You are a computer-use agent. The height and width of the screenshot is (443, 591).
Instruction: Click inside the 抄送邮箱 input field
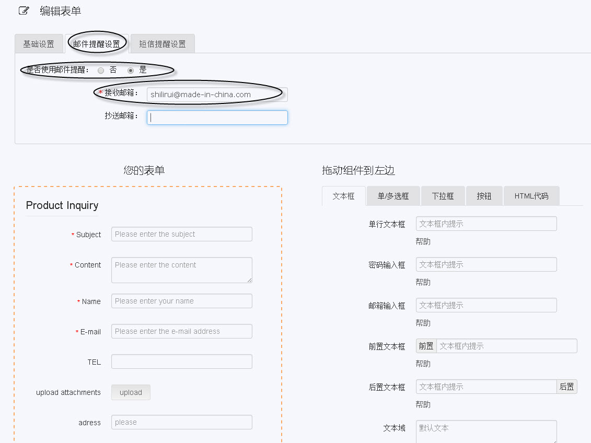point(217,117)
